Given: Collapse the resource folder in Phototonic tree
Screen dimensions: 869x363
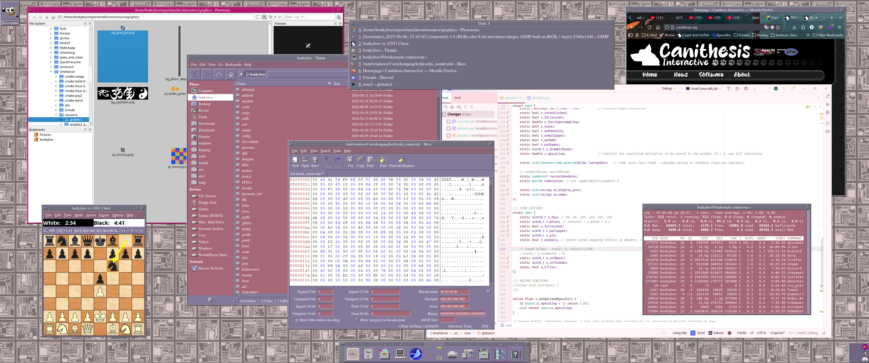Looking at the screenshot, I should click(x=56, y=115).
